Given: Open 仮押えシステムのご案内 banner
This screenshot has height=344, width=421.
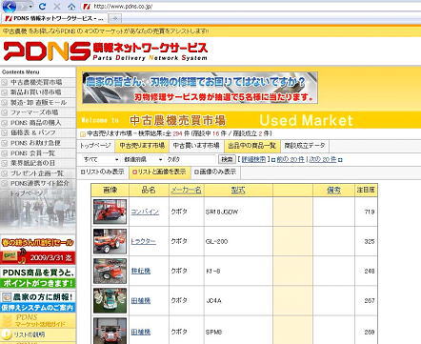Looking at the screenshot, I should [x=38, y=308].
